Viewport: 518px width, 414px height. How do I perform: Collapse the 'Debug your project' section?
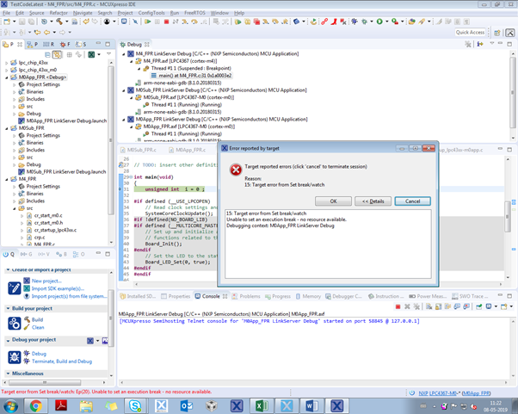[x=8, y=340]
